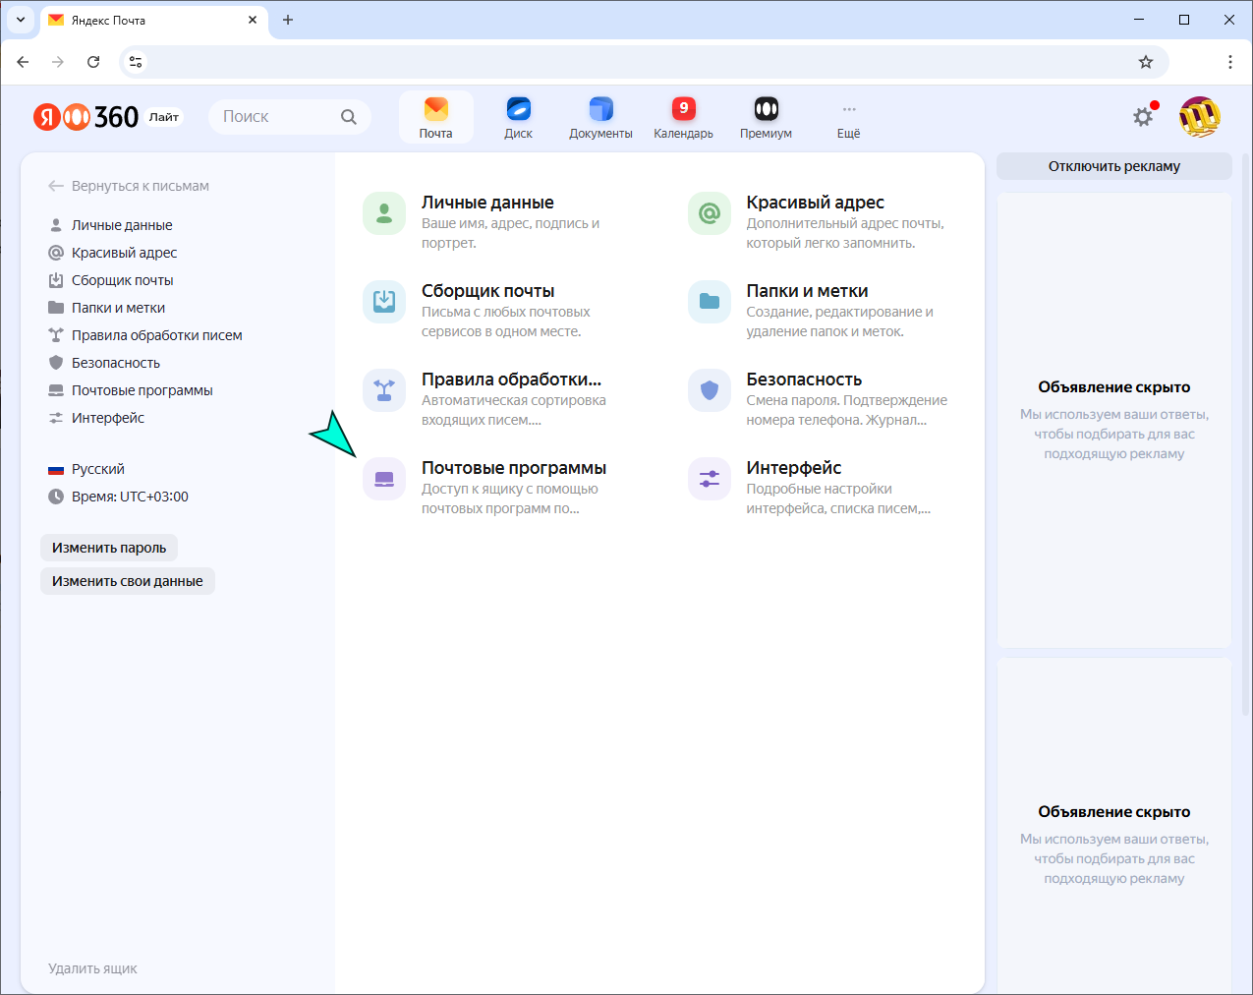
Task: Open Яндекс Диск from the services bar
Action: click(x=518, y=116)
